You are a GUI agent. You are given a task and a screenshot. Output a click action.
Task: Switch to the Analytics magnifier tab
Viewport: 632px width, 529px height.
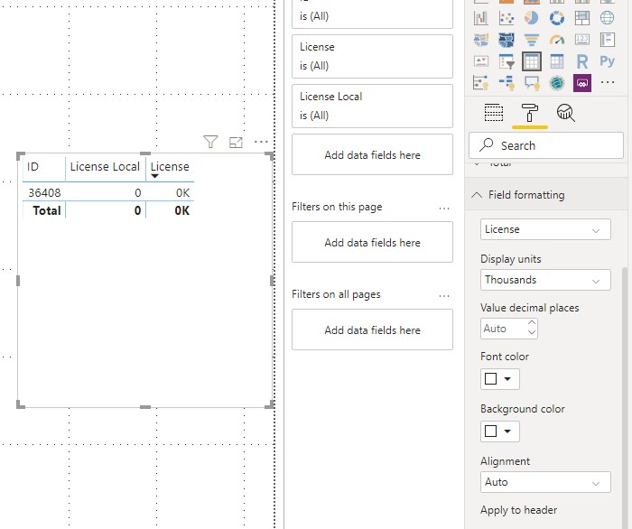coord(566,113)
